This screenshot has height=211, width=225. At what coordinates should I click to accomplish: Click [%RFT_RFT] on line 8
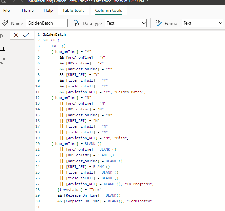click(x=76, y=75)
